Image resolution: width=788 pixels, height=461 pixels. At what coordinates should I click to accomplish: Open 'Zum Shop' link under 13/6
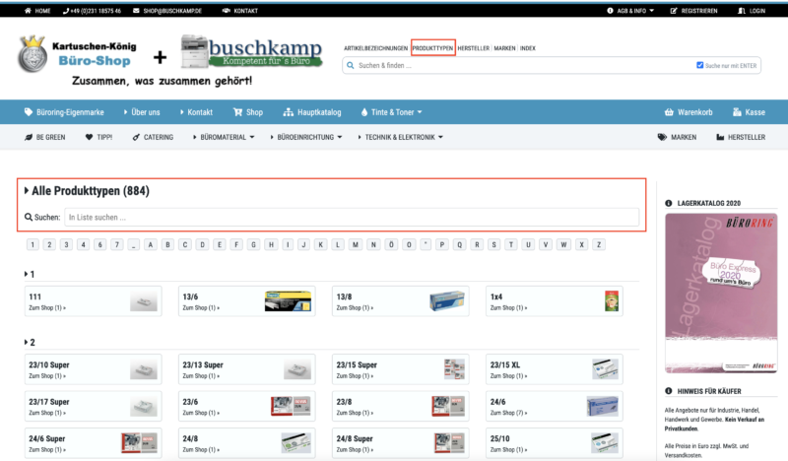(201, 307)
